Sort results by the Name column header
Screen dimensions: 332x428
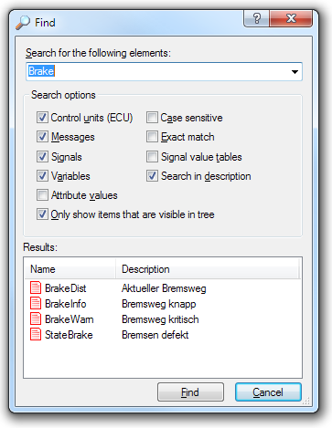pos(70,269)
